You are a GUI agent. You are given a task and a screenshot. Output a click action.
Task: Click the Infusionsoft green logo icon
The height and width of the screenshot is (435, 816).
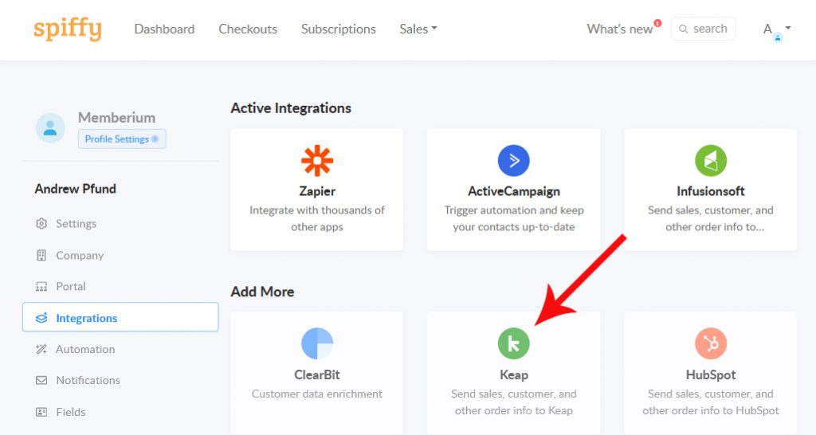[x=710, y=160]
